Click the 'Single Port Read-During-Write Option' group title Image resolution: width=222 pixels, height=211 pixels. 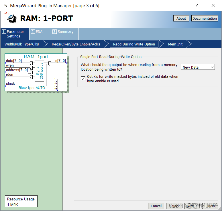111,57
